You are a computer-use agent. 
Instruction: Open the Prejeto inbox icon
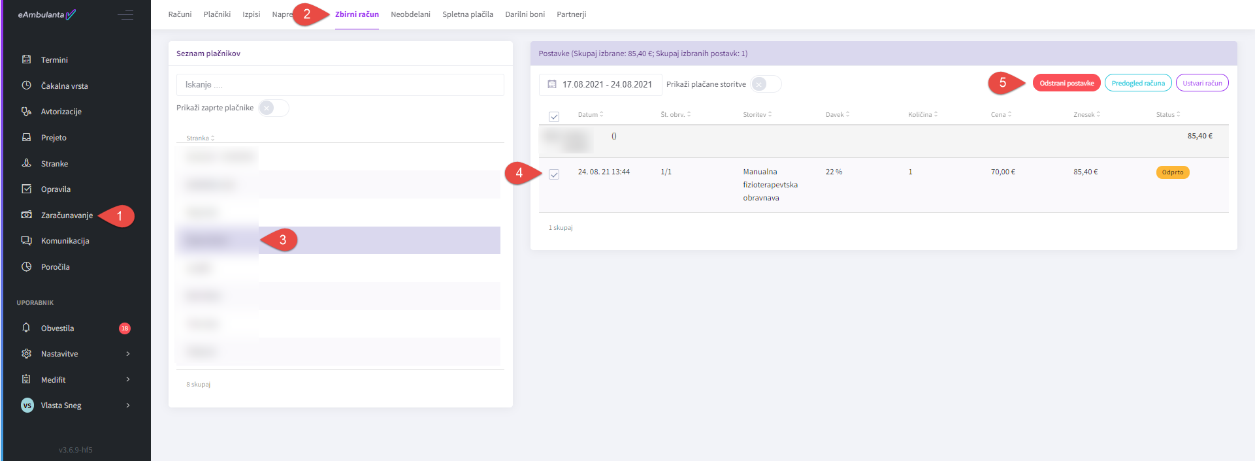(x=27, y=138)
